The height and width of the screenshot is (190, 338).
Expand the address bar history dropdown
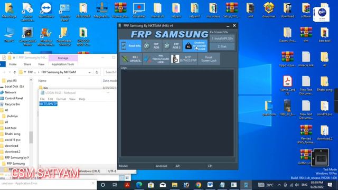click(x=89, y=72)
